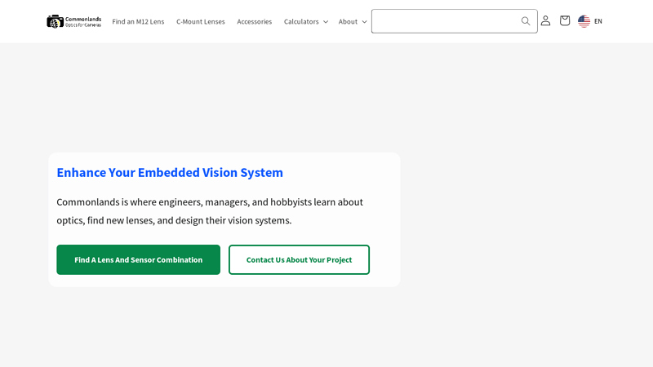The width and height of the screenshot is (653, 367).
Task: Open the shopping cart icon
Action: (x=565, y=21)
